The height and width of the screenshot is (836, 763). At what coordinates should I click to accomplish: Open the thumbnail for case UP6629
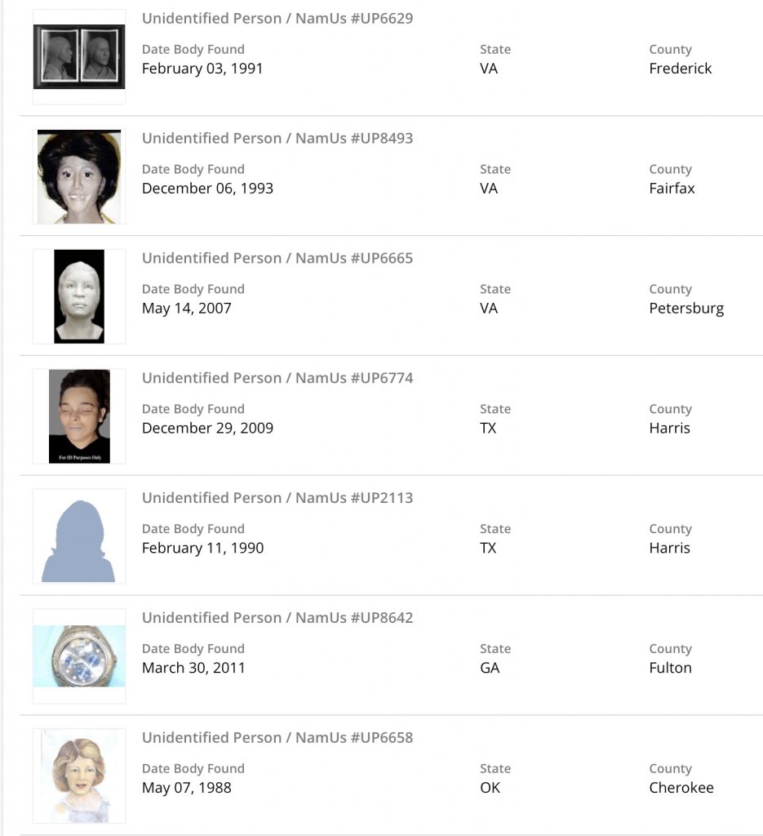click(79, 56)
